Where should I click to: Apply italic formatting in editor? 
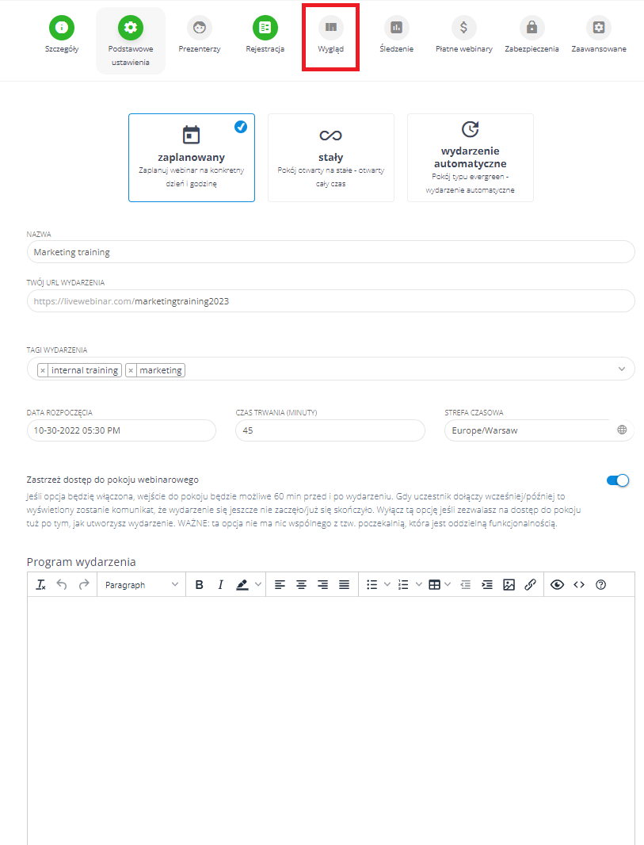coord(221,585)
